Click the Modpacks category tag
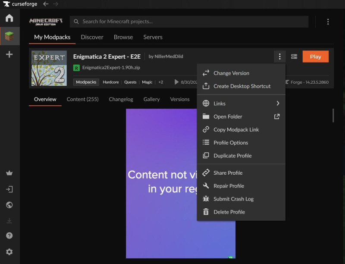The width and height of the screenshot is (345, 264). pyautogui.click(x=86, y=82)
